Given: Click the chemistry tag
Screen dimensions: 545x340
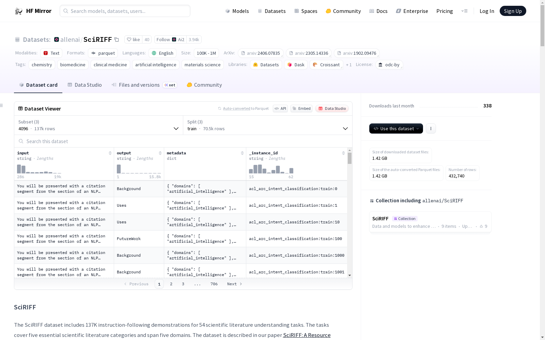Looking at the screenshot, I should pyautogui.click(x=42, y=65).
